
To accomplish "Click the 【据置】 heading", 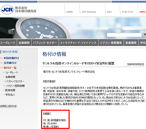I will point(47,114).
